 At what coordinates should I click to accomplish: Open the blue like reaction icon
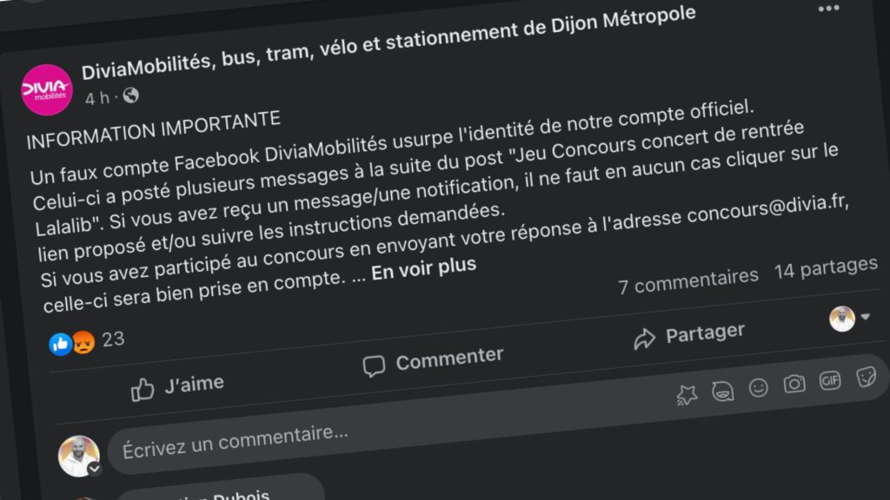61,344
